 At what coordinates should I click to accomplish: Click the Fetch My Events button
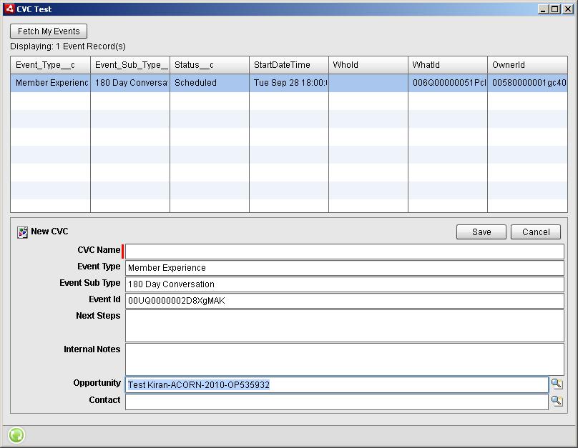click(x=47, y=31)
